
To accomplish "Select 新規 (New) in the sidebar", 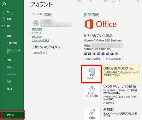I will click(7, 19).
